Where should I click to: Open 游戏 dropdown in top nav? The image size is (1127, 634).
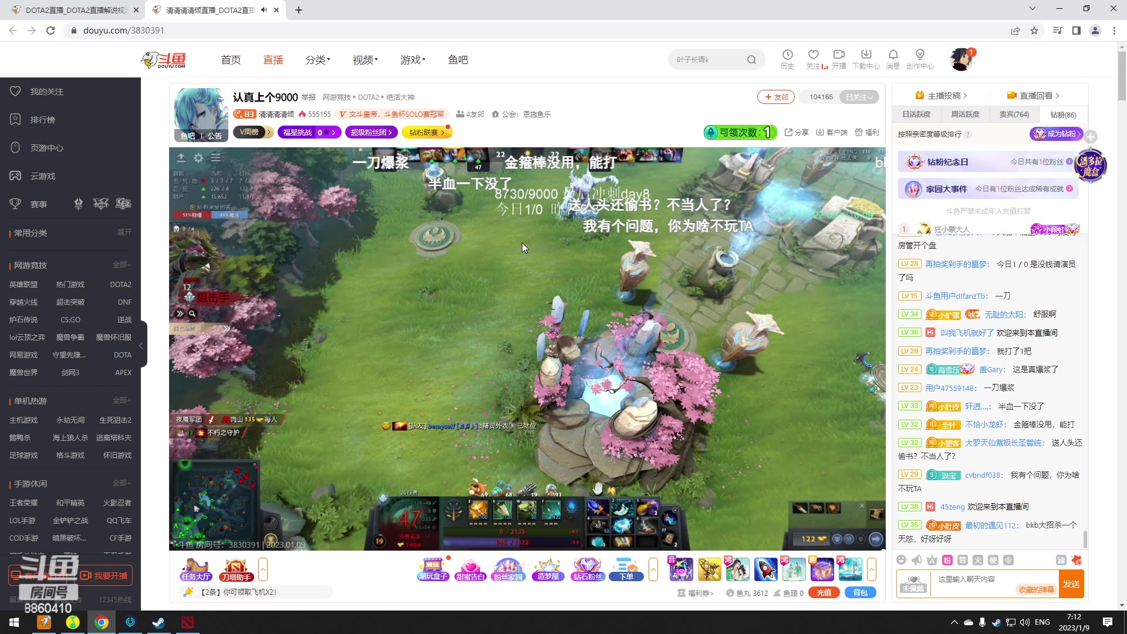click(413, 60)
